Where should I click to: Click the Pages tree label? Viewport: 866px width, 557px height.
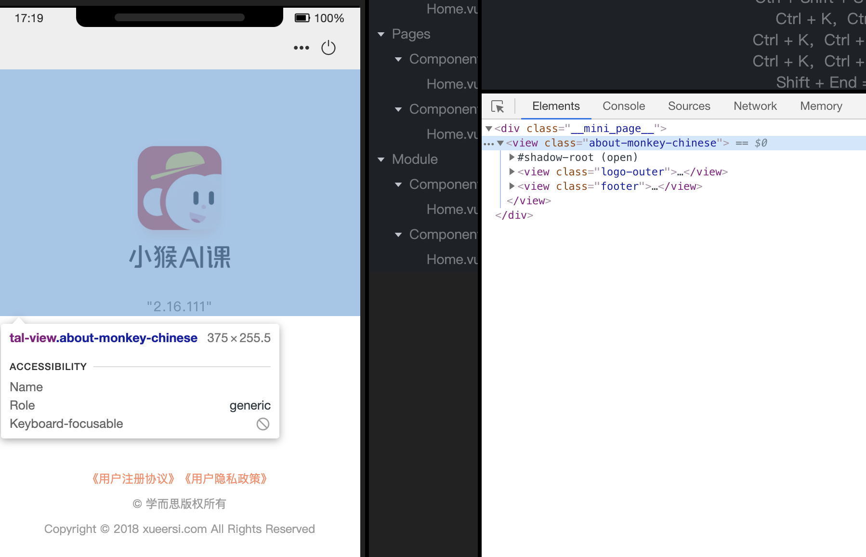[411, 34]
